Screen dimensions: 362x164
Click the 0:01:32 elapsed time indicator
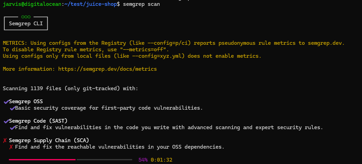(161, 160)
